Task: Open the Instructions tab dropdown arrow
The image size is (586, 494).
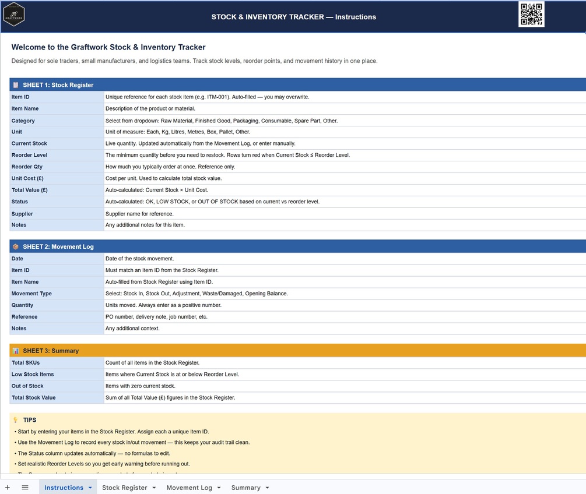Action: click(x=90, y=488)
